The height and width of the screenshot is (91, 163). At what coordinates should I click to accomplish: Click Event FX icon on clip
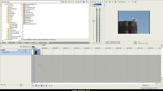coord(41,53)
